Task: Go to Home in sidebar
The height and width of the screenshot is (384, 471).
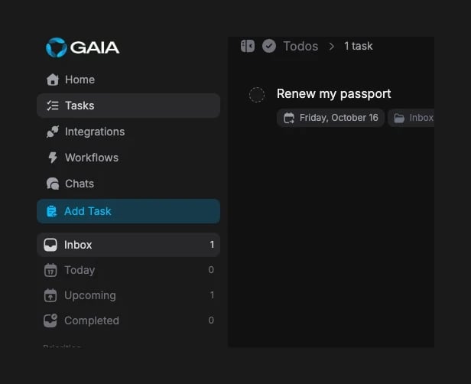Action: [128, 80]
